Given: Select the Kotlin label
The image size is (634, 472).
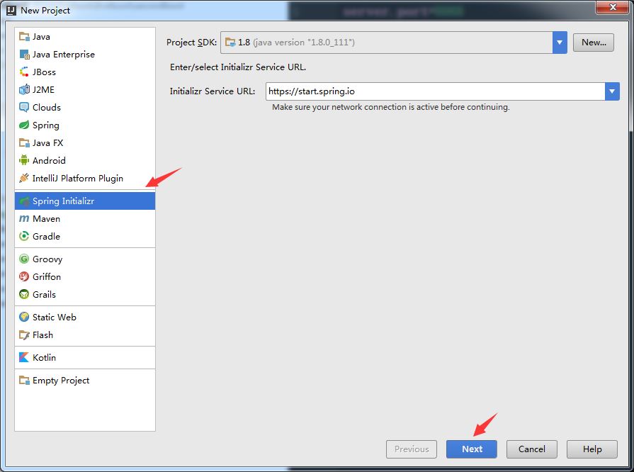Looking at the screenshot, I should [44, 357].
